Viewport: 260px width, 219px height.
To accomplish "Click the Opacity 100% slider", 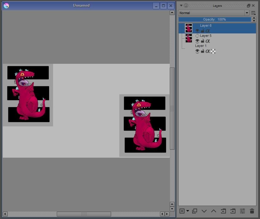I will (x=215, y=19).
